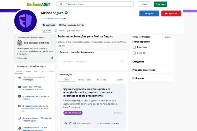Click the handshake icon by voltariam
Screen dimensions: 197x131
(20, 119)
